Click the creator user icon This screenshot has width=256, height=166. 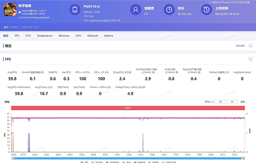click(136, 10)
